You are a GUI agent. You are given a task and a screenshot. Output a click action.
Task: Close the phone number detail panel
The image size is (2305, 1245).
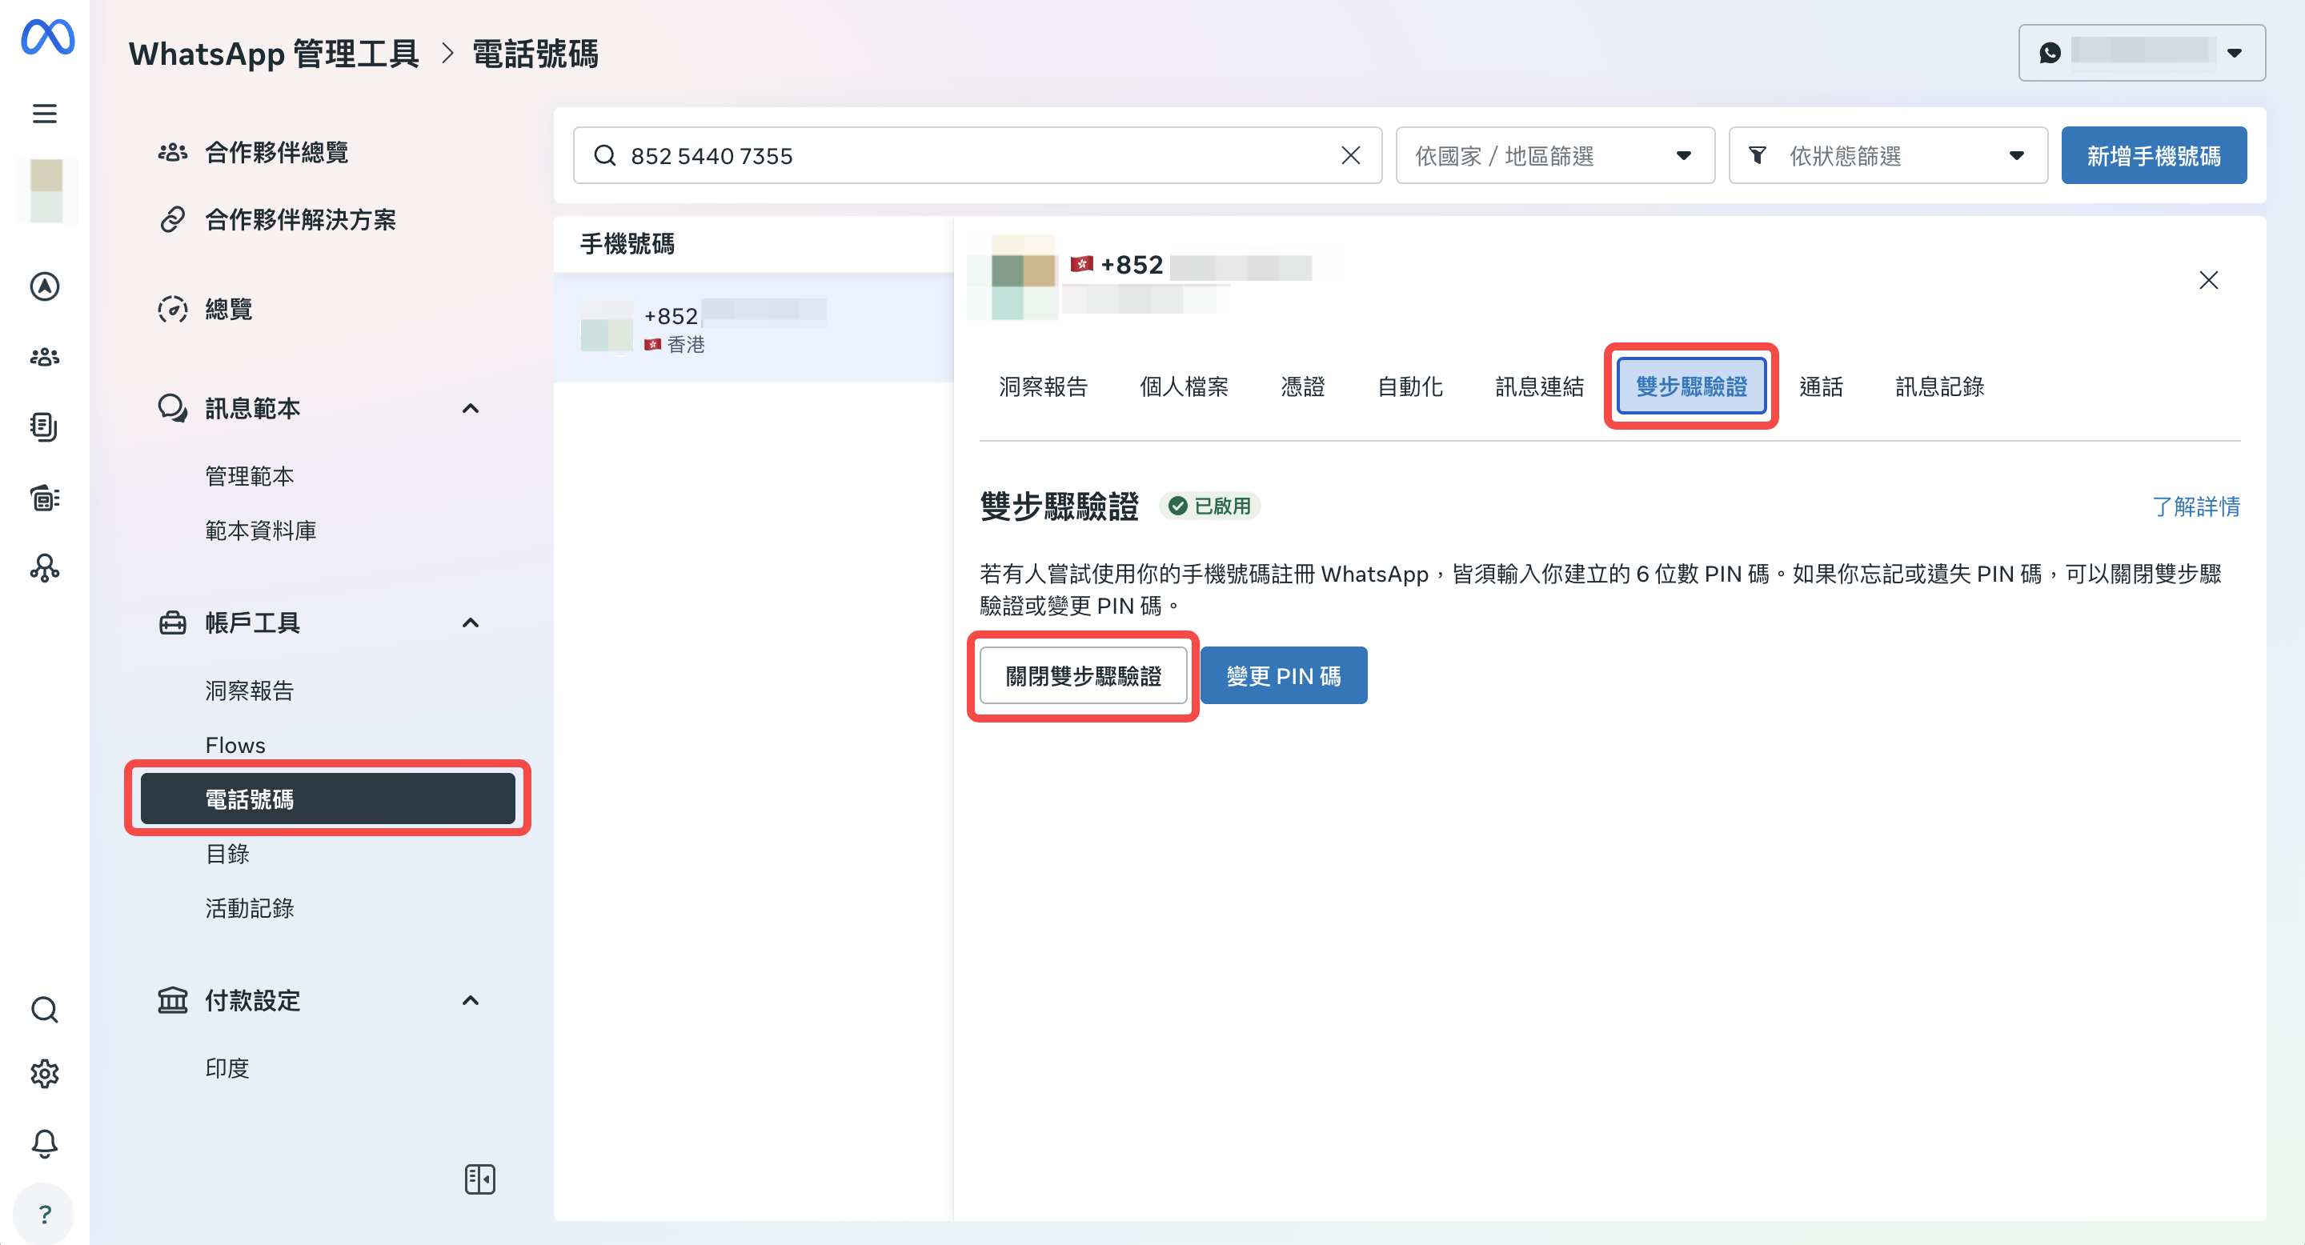pos(2207,280)
